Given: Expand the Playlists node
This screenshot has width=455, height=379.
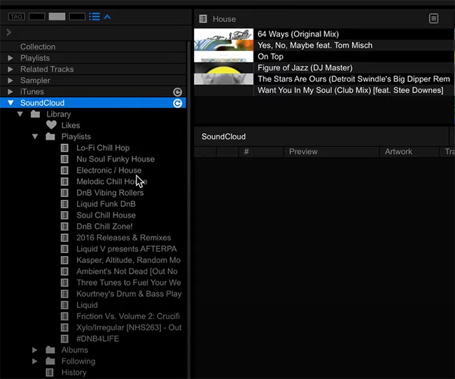Looking at the screenshot, I should point(10,58).
